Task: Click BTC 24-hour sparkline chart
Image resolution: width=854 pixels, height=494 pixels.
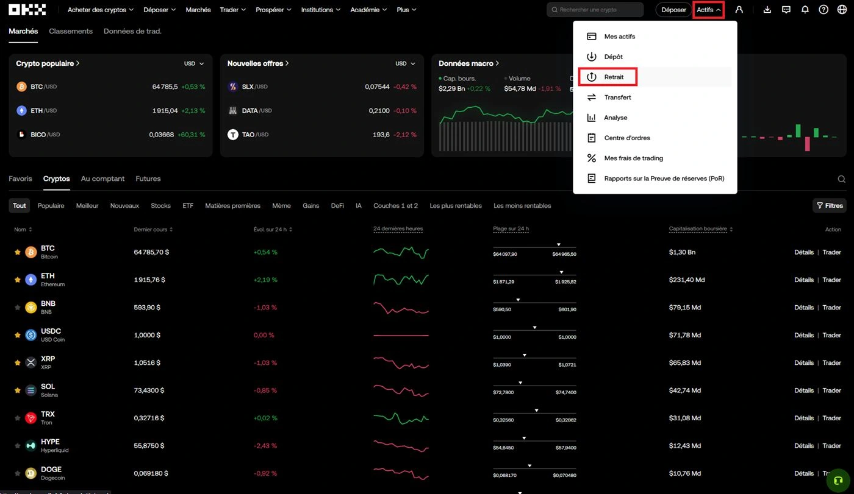Action: coord(401,252)
